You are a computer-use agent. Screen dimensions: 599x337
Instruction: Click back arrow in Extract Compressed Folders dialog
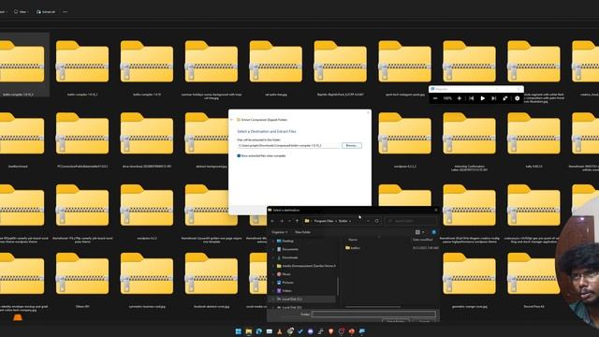point(231,120)
